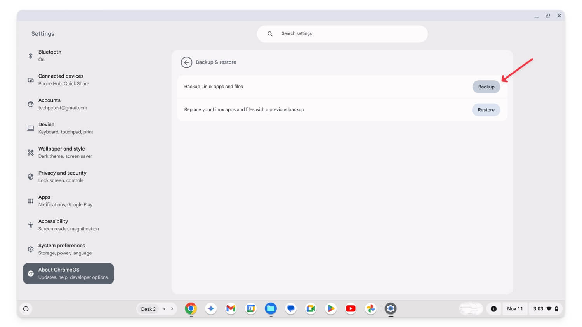The height and width of the screenshot is (327, 582).
Task: Open the Accounts section
Action: click(68, 104)
